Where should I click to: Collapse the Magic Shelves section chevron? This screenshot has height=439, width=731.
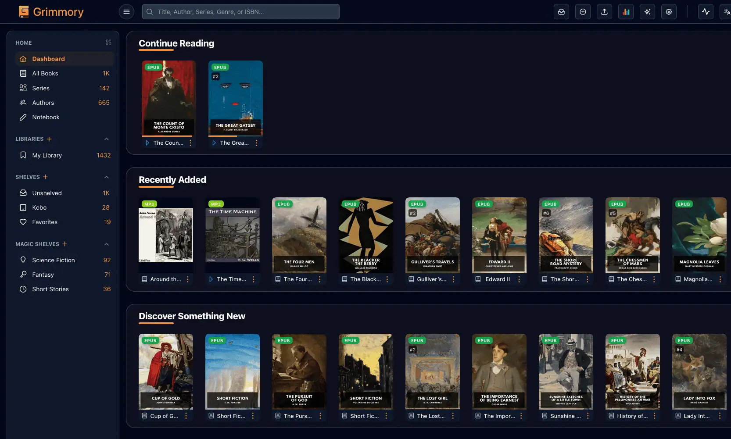point(107,244)
